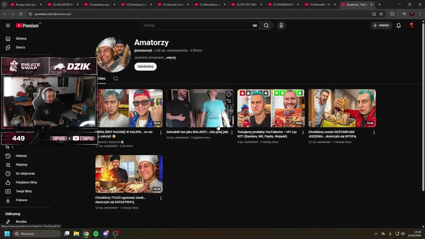
Task: Expand channel description with …więcej
Action: 170,58
